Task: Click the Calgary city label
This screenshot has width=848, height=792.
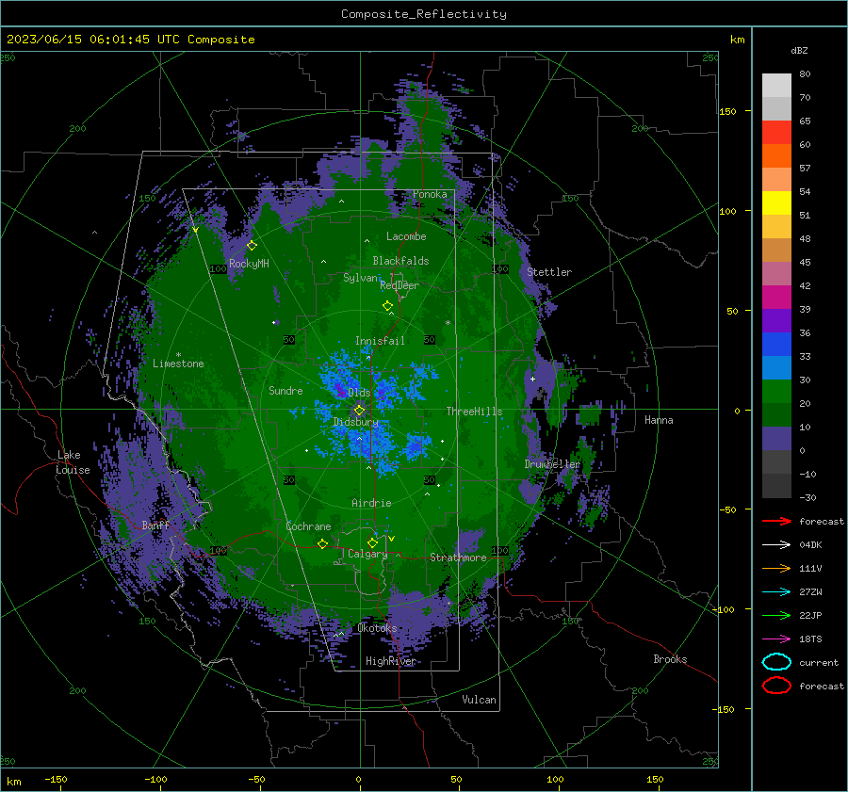Action: click(367, 554)
